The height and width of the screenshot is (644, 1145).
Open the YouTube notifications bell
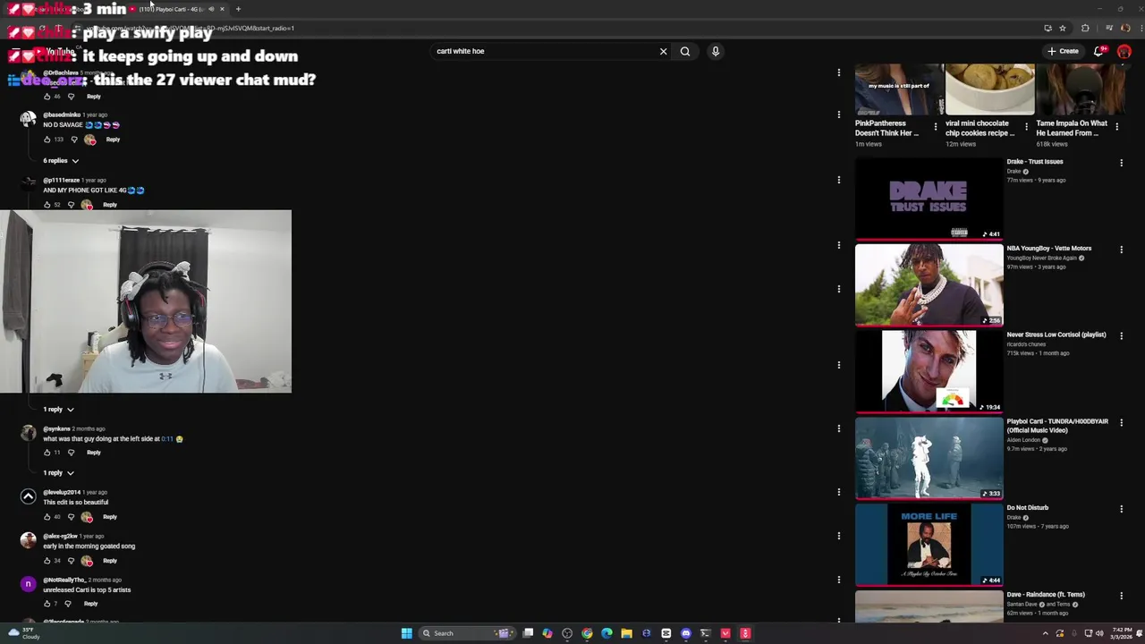[x=1099, y=51]
